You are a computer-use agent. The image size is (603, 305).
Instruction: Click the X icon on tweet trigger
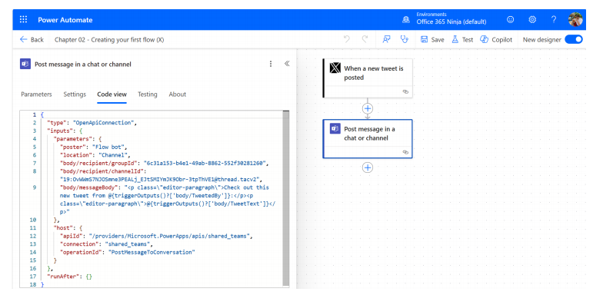(x=335, y=68)
